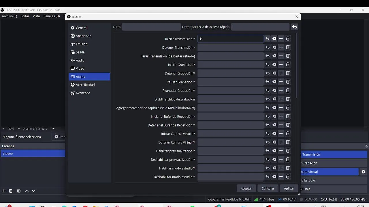Add a hotkey row for Detener Transmisión
This screenshot has width=369, height=207.
coord(281,47)
